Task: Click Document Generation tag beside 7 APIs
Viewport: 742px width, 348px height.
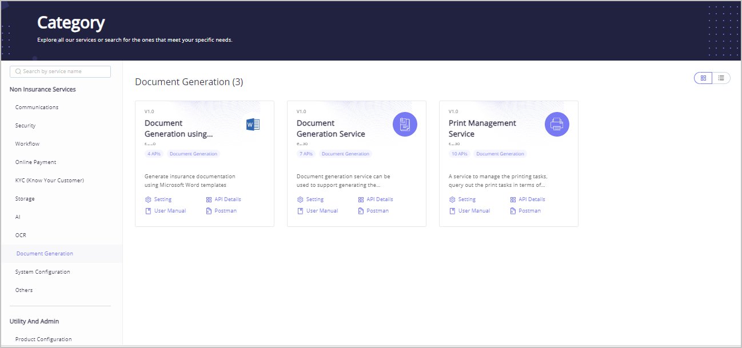Action: click(x=345, y=154)
